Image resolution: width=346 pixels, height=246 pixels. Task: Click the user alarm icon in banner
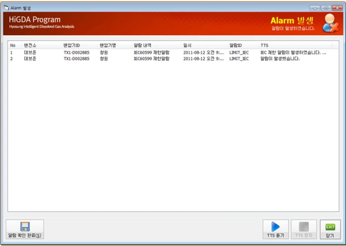tap(331, 23)
